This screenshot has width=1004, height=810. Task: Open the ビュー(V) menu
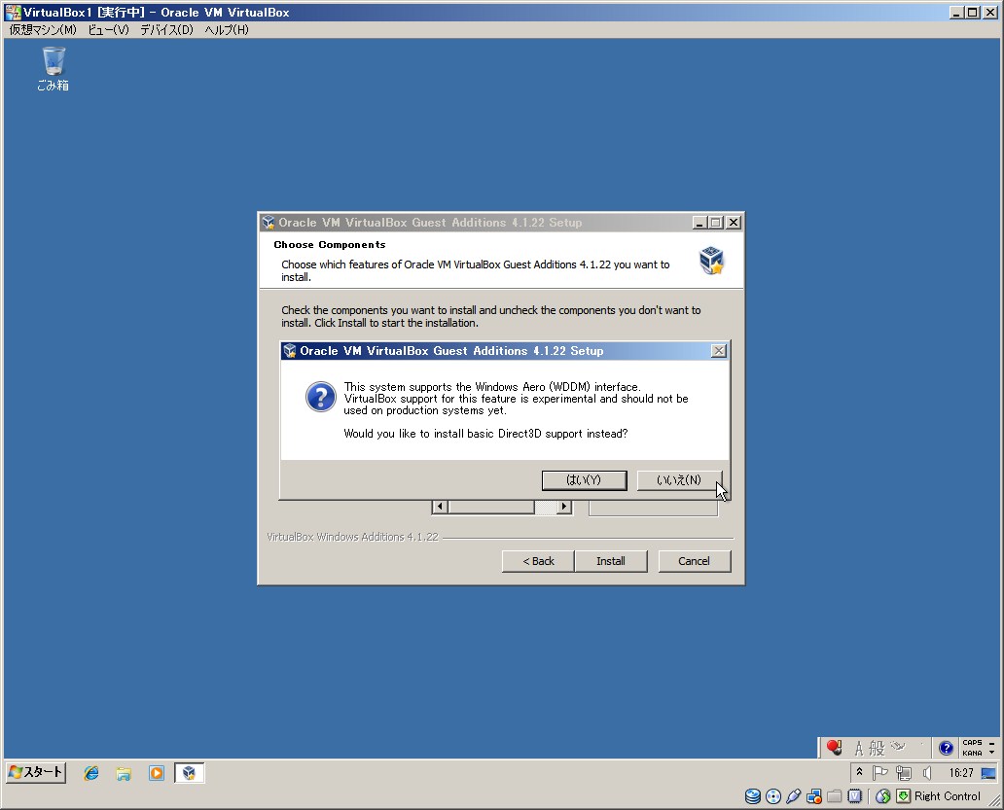(108, 29)
